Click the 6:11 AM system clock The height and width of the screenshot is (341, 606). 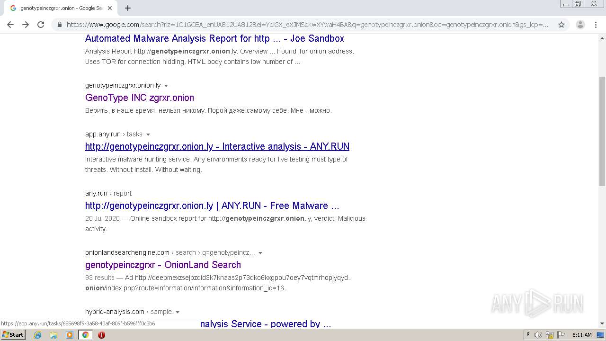[582, 335]
